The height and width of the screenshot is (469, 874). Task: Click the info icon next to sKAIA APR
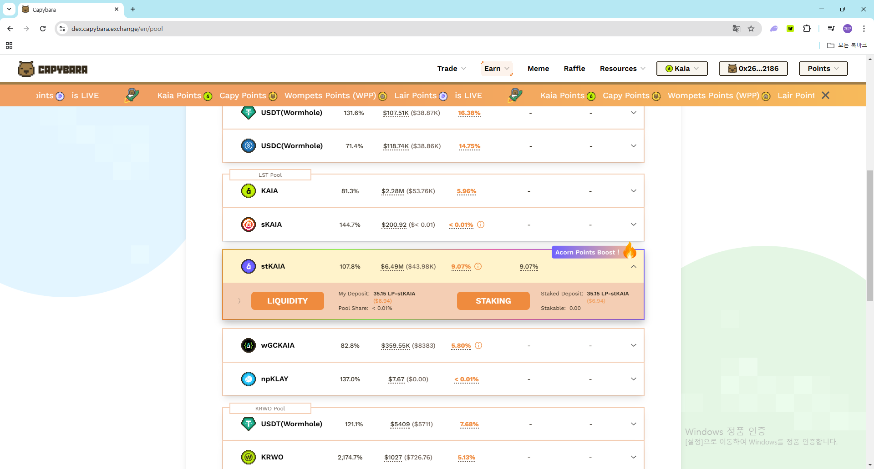click(x=481, y=225)
